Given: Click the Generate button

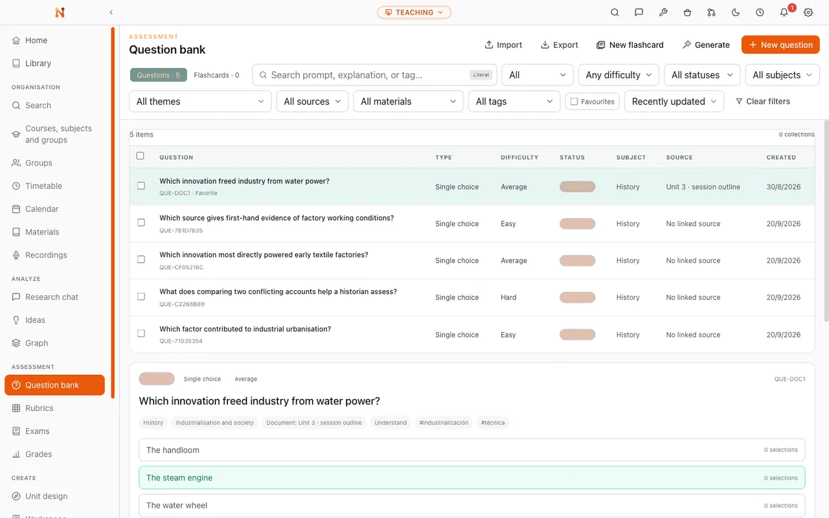Looking at the screenshot, I should point(706,45).
